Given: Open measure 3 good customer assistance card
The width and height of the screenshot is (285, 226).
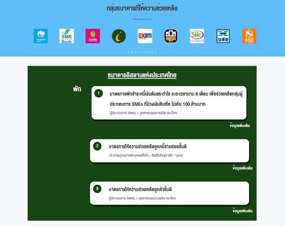Looking at the screenshot, I should (x=169, y=193).
